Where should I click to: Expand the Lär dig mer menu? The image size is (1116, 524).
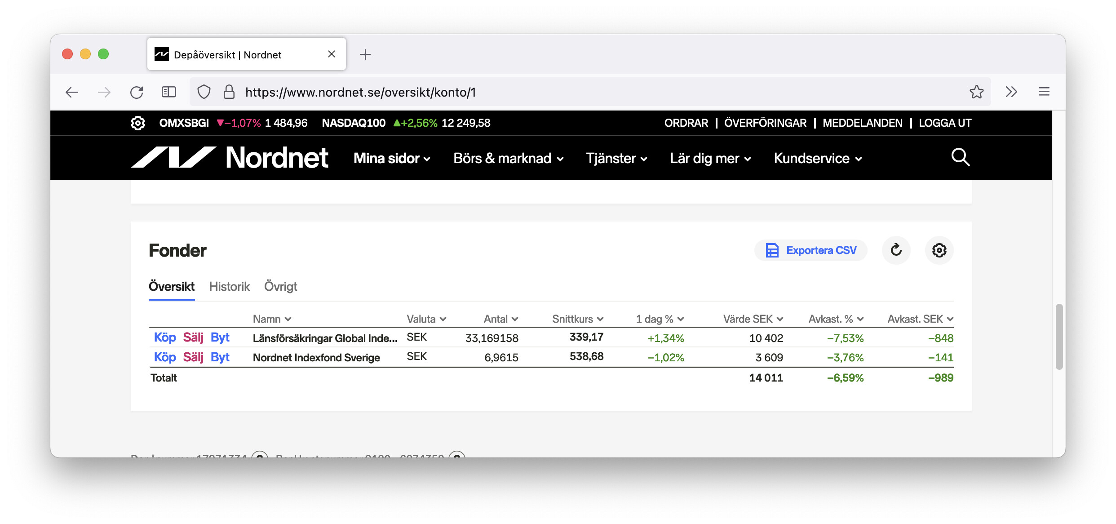711,158
